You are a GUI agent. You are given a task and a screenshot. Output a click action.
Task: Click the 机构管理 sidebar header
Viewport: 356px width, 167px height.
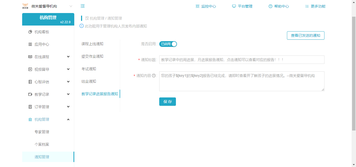click(48, 19)
